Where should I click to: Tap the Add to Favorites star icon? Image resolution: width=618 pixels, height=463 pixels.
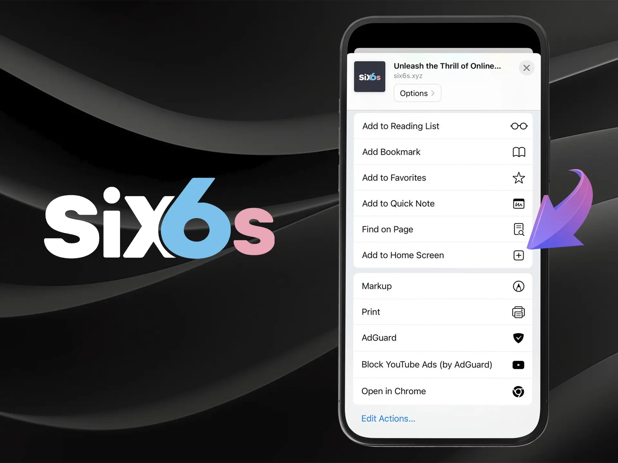point(519,177)
